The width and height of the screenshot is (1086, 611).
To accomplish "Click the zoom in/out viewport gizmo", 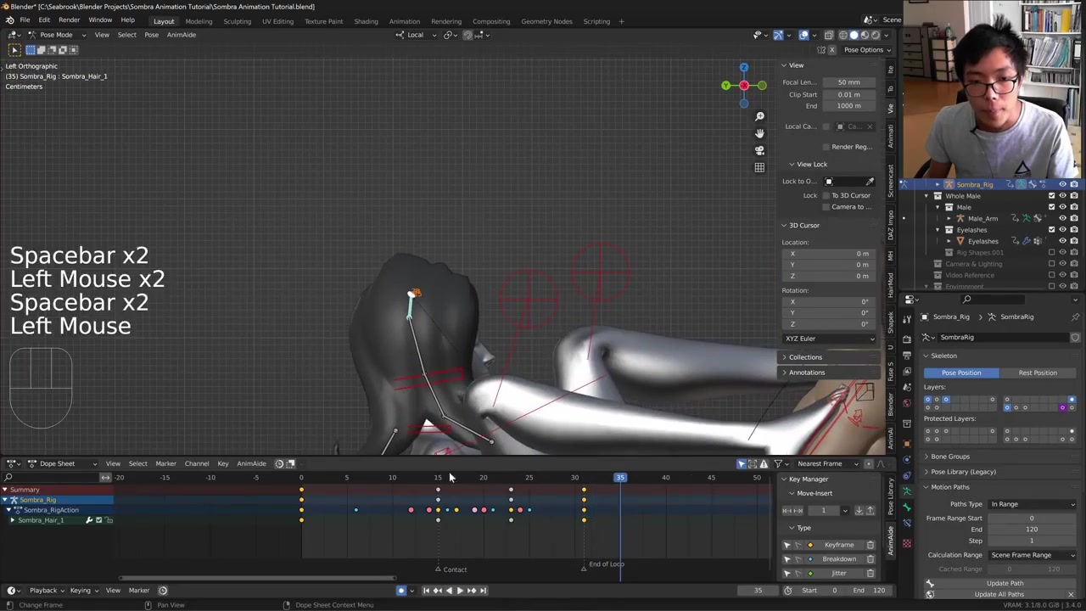I will pos(759,116).
